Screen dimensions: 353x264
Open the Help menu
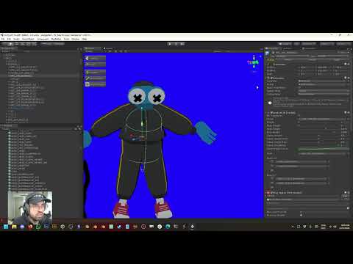click(85, 39)
